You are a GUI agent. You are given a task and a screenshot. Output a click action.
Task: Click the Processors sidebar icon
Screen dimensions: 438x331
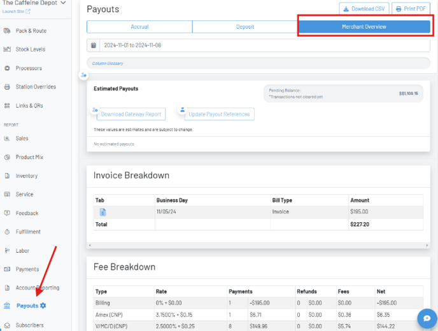click(x=7, y=68)
